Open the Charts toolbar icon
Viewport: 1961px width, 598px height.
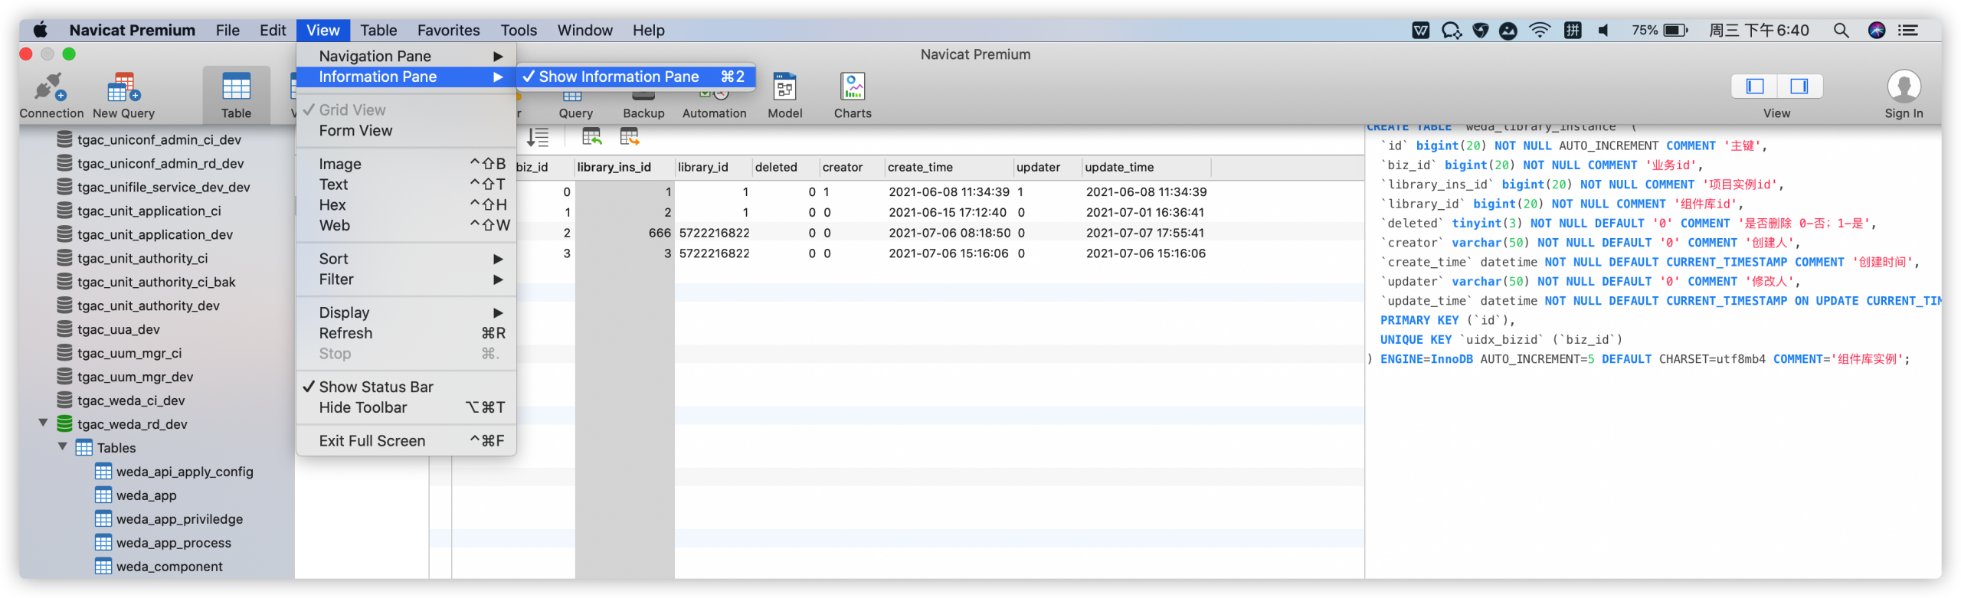[853, 87]
